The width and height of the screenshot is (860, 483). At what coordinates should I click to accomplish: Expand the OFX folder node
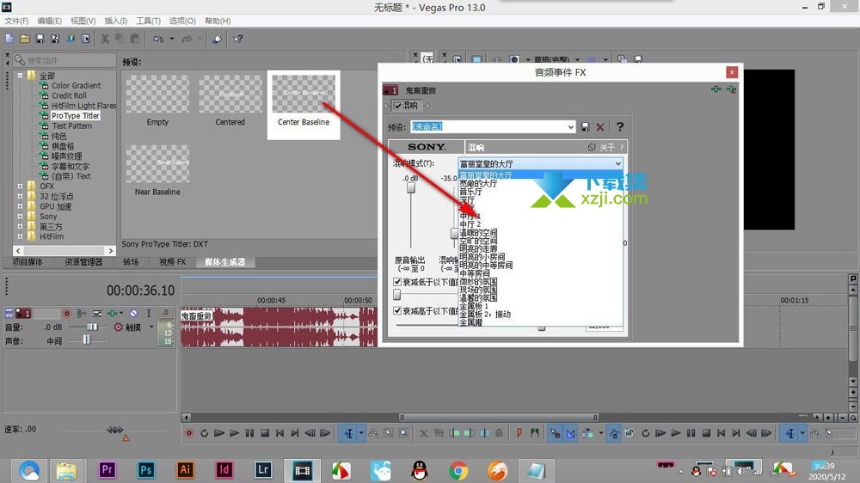coord(21,186)
